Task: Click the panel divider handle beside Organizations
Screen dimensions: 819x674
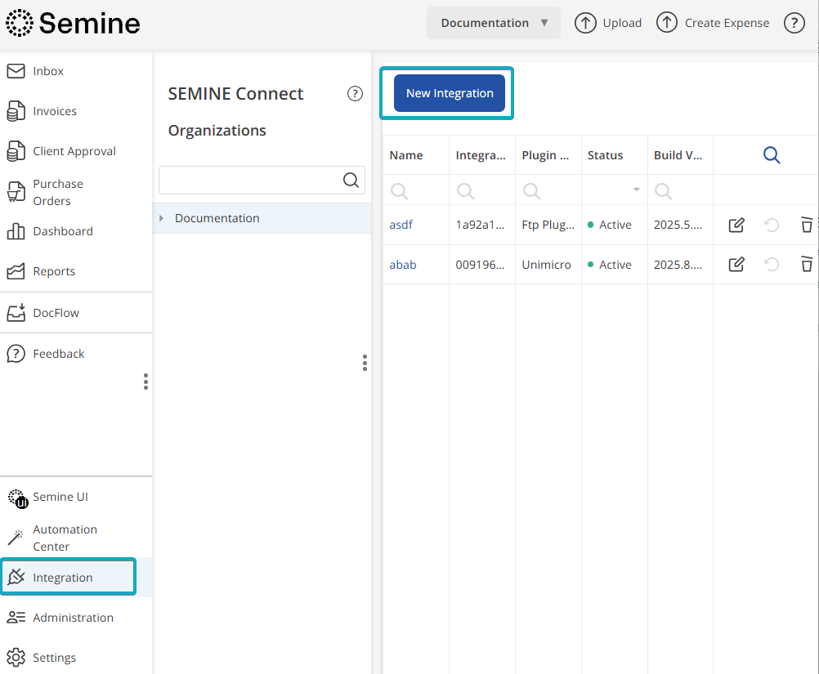Action: [365, 363]
